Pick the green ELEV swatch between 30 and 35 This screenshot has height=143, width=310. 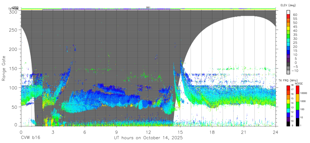[x=289, y=37]
